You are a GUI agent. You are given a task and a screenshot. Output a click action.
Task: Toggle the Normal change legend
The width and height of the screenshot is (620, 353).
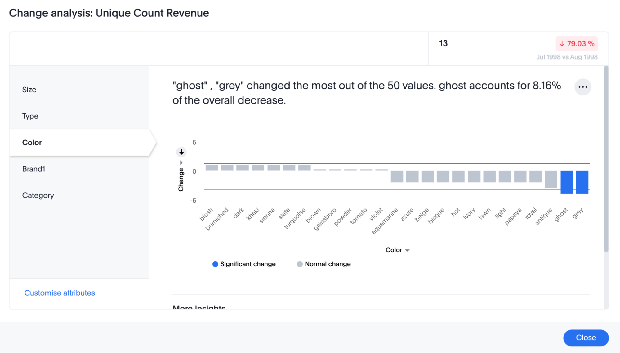(x=299, y=264)
